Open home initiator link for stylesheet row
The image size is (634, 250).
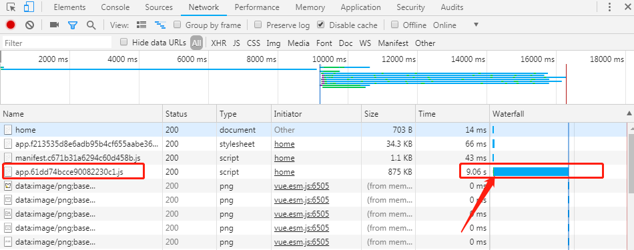click(x=284, y=144)
